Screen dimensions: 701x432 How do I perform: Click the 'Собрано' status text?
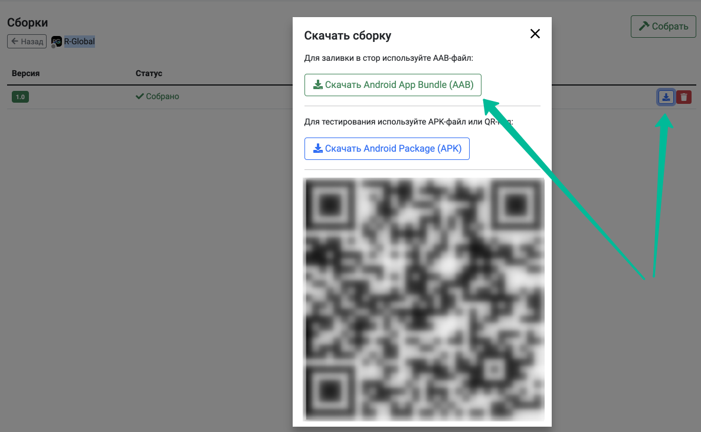[158, 96]
